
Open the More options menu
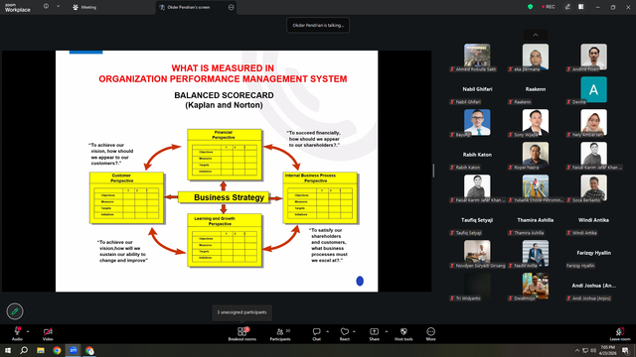[430, 334]
